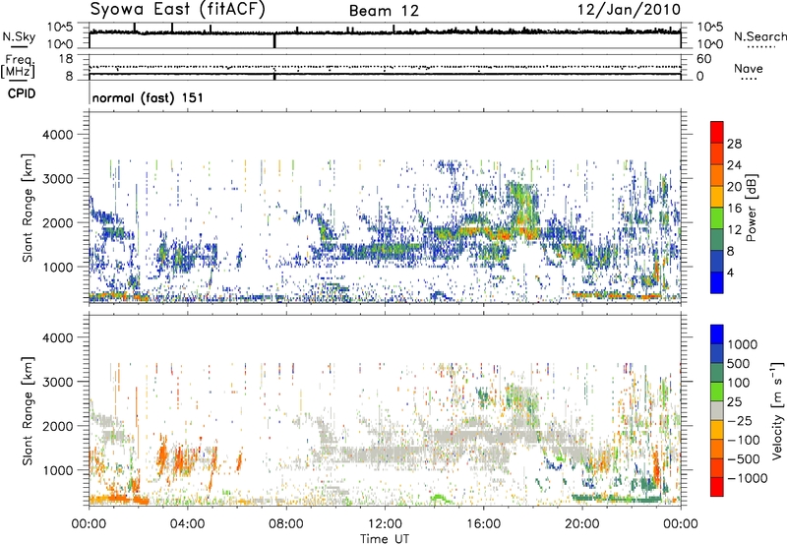Click the 'Syowa East (fitACF)' plot title
787x545 pixels.
[178, 10]
